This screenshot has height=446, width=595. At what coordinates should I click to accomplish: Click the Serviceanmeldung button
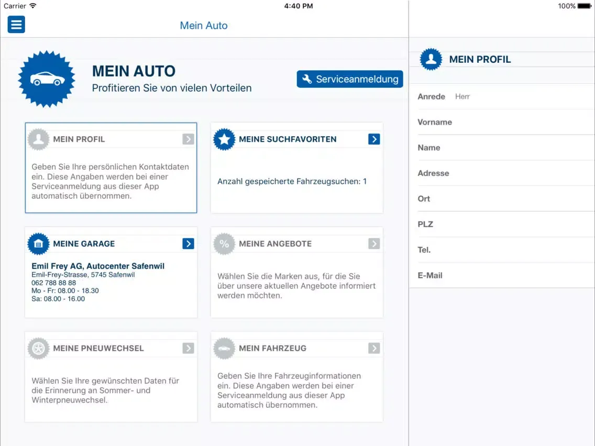click(350, 79)
